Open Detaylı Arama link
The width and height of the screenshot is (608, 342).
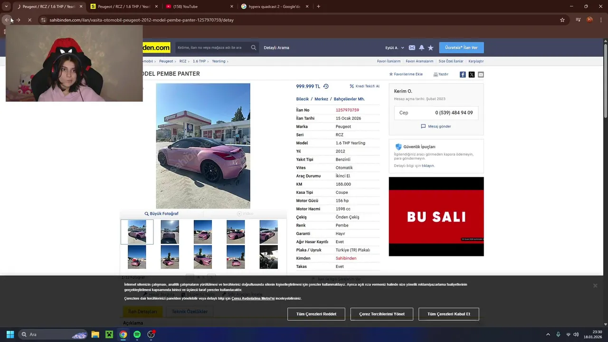[276, 47]
